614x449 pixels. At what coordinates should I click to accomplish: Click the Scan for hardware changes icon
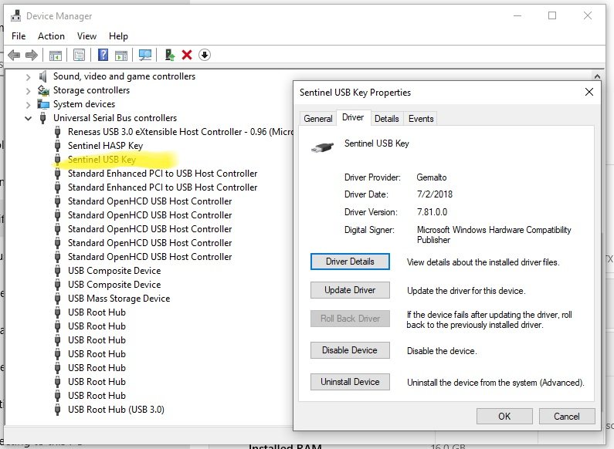click(x=144, y=55)
